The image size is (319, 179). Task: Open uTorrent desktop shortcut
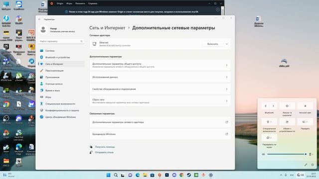pos(19,77)
